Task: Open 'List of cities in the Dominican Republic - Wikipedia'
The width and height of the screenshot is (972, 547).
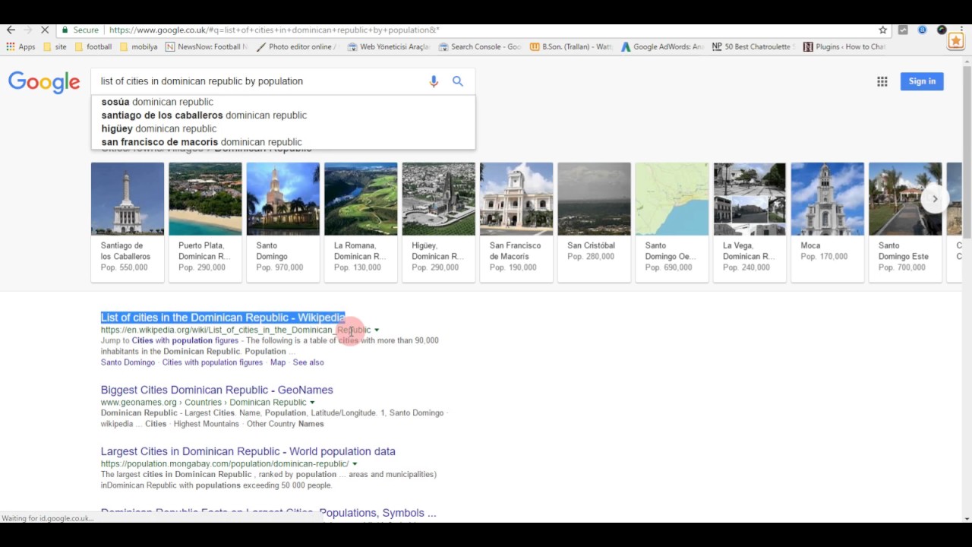Action: tap(222, 318)
